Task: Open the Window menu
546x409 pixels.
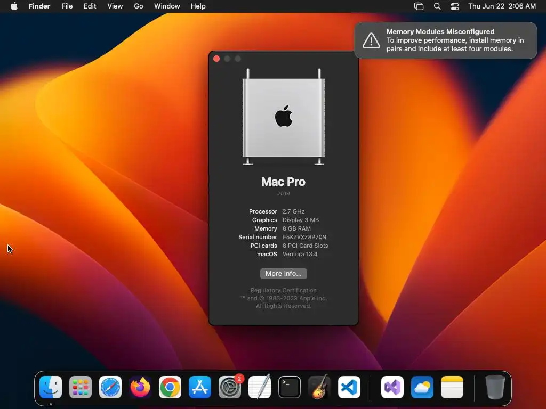Action: tap(167, 6)
